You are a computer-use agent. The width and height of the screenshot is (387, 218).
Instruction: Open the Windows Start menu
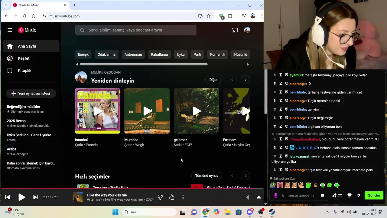pyautogui.click(x=115, y=212)
